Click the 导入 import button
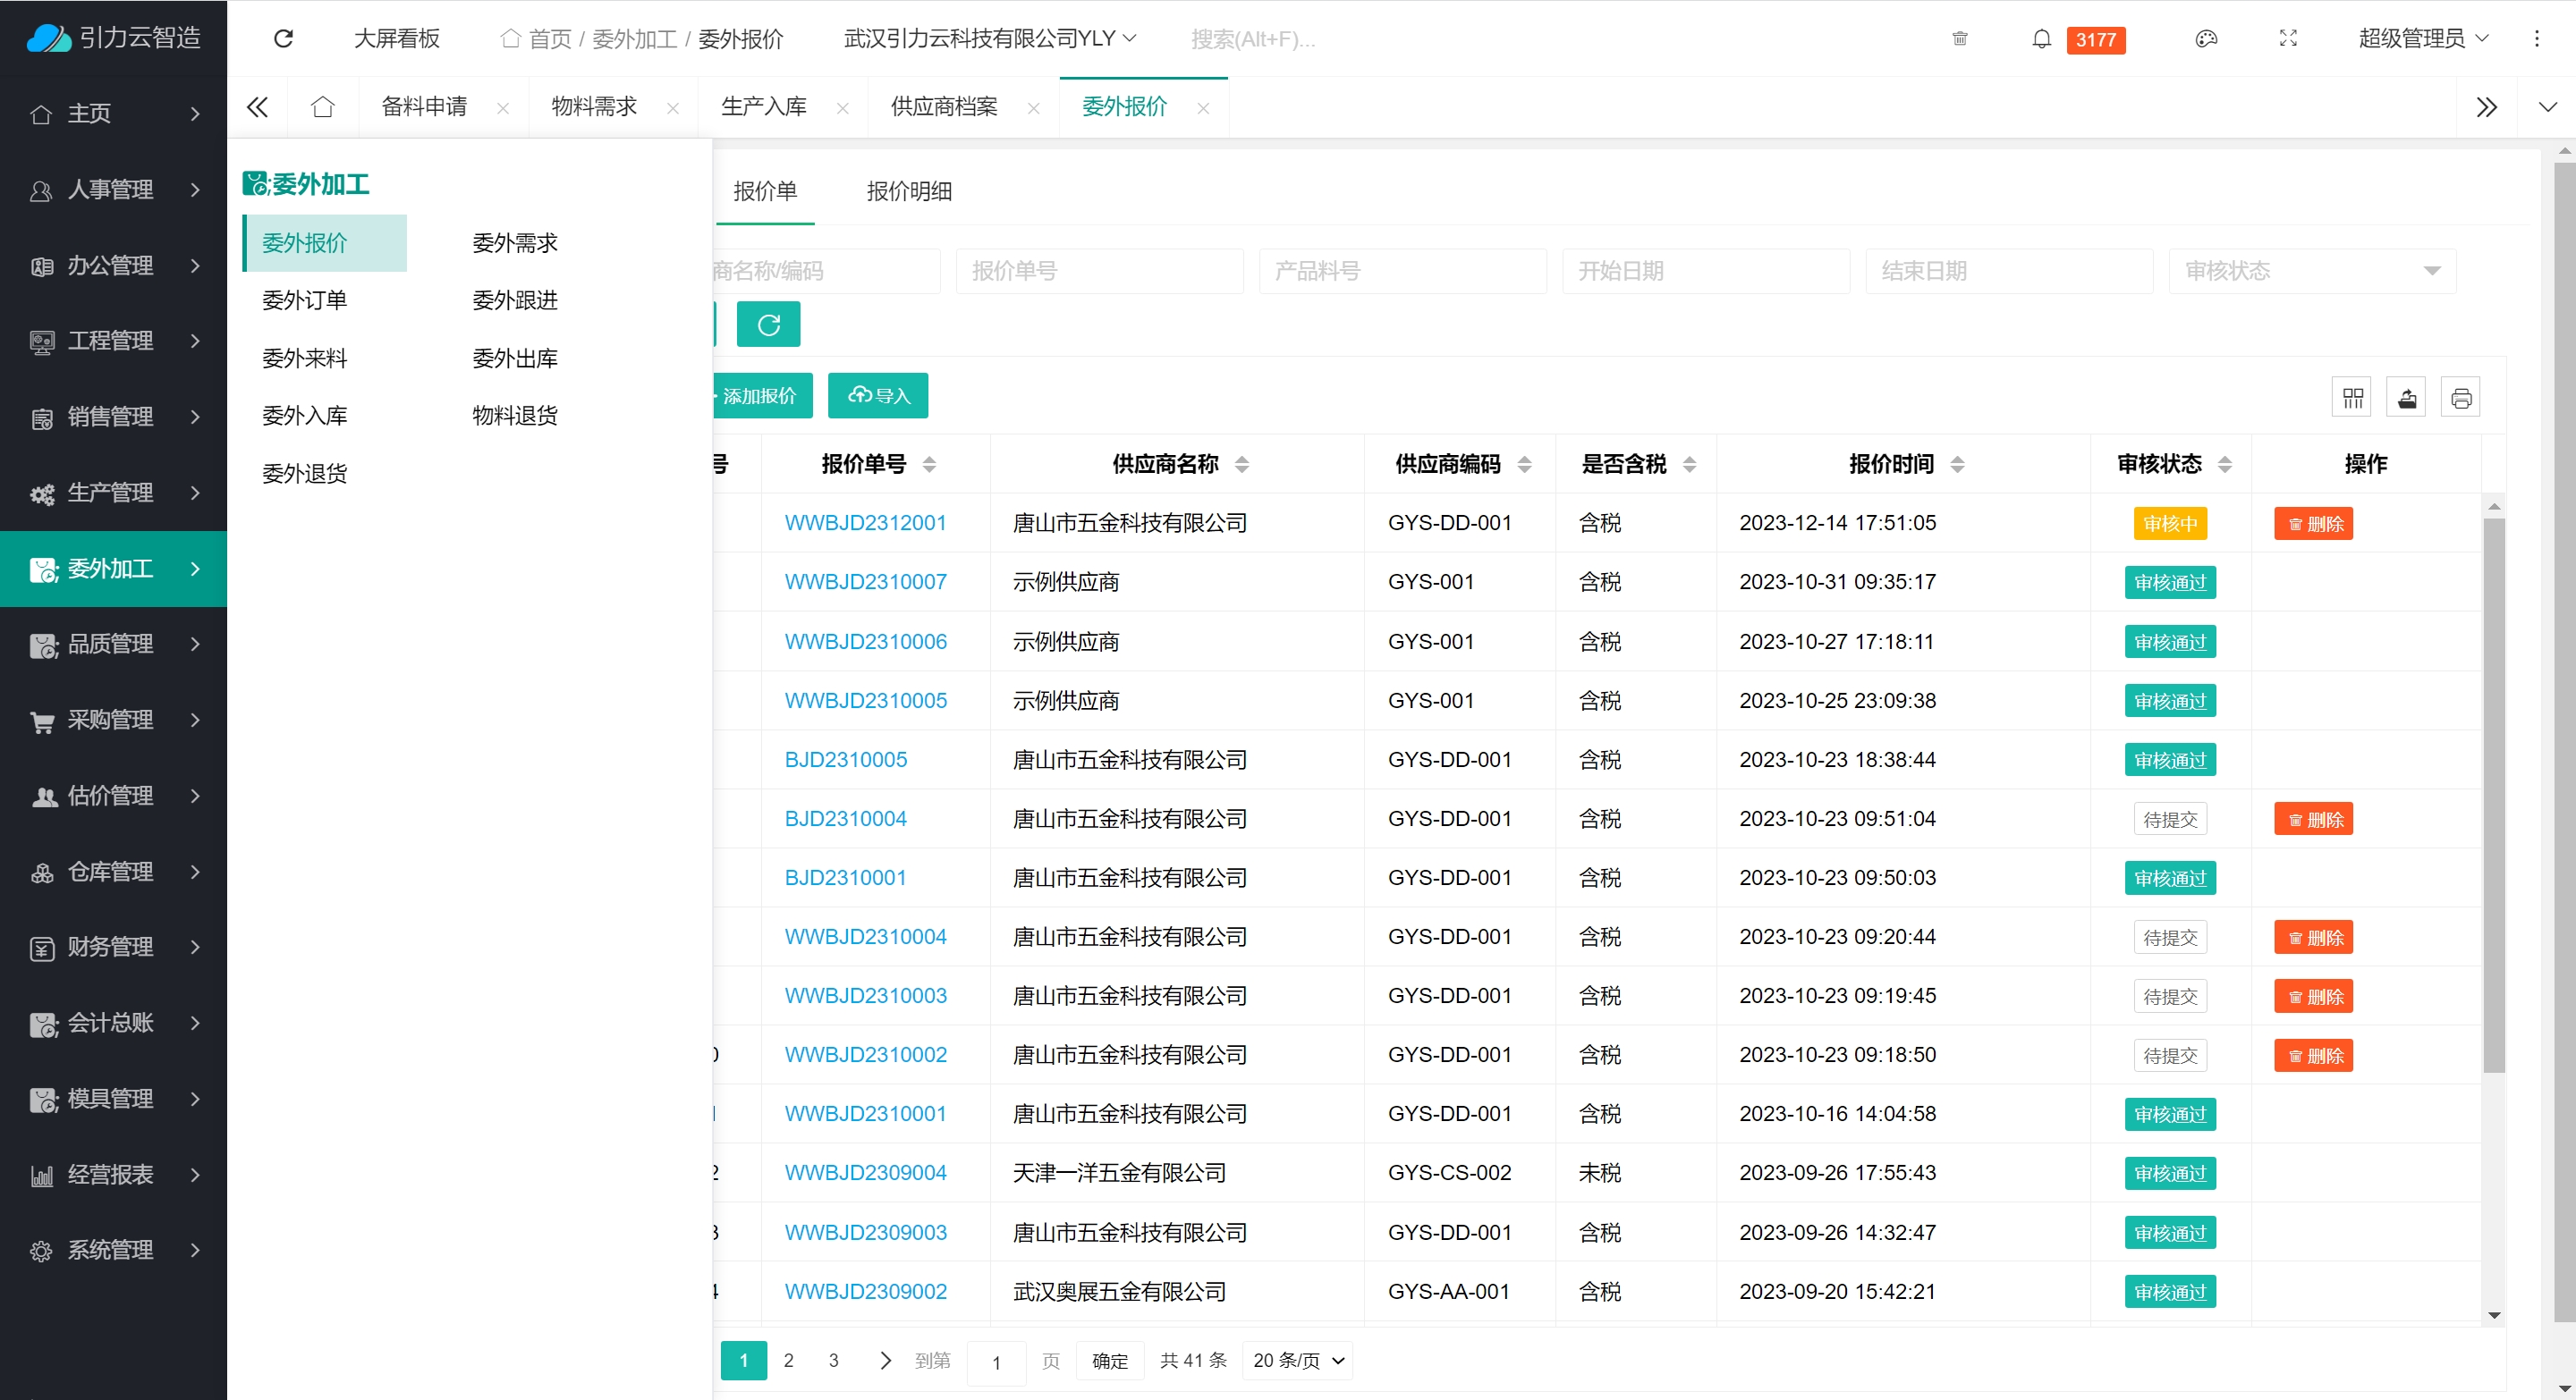The height and width of the screenshot is (1400, 2576). point(877,396)
